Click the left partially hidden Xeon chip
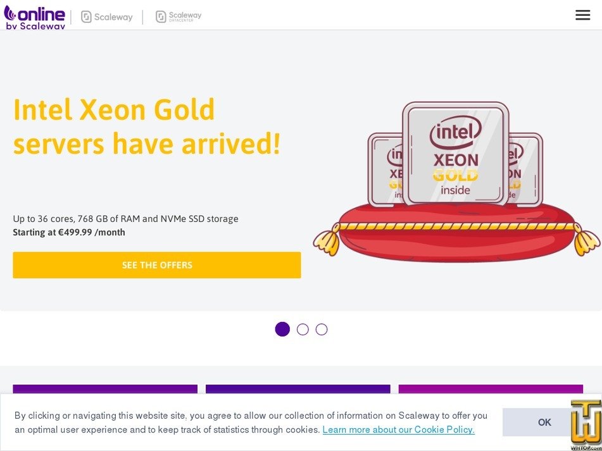This screenshot has width=602, height=451. coord(385,170)
